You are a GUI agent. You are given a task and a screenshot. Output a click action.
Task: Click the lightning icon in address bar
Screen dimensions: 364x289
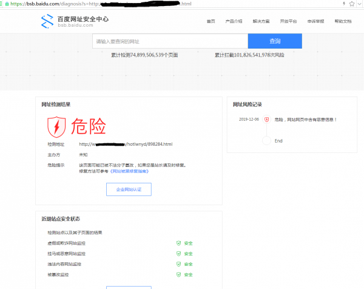[344, 4]
